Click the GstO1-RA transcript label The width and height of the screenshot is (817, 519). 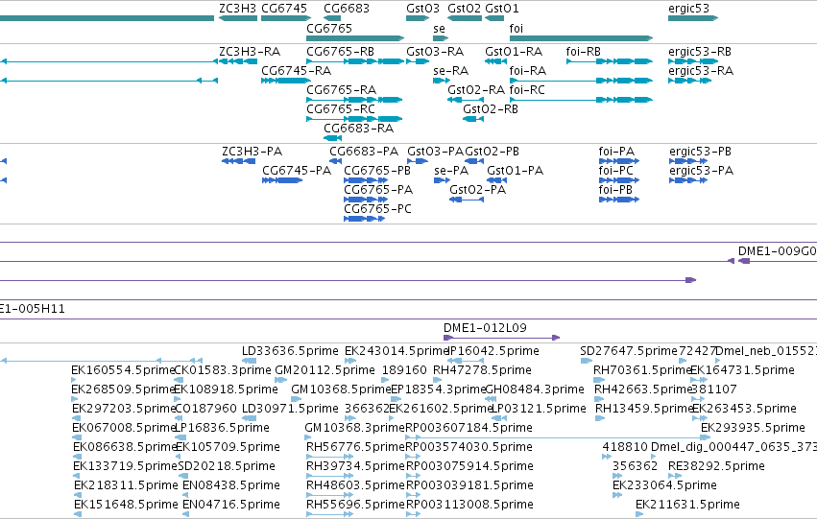pyautogui.click(x=514, y=52)
